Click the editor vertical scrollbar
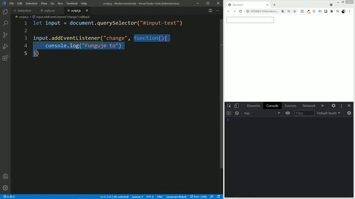The image size is (355, 199). pos(221,93)
